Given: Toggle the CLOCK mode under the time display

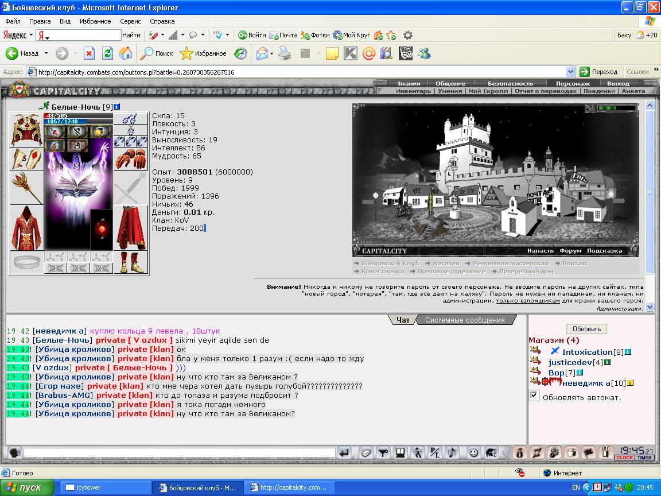Looking at the screenshot, I should tap(624, 458).
